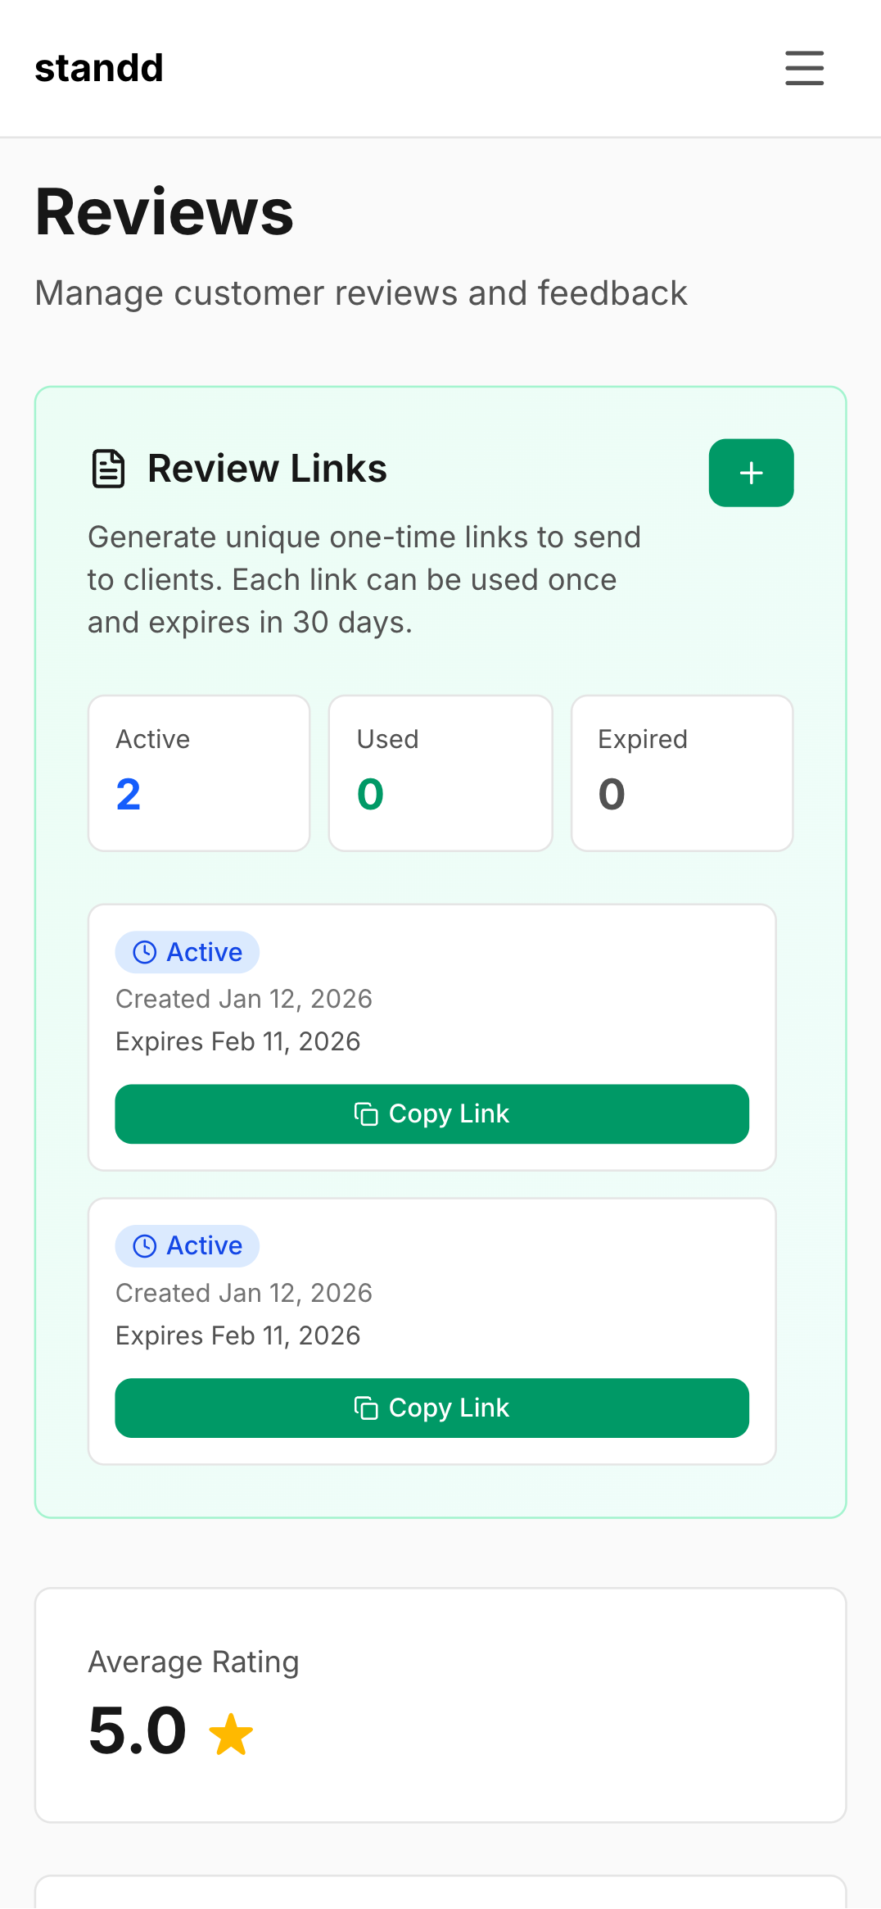Click the Average Rating value 5.0
Image resolution: width=881 pixels, height=1909 pixels.
(138, 1730)
